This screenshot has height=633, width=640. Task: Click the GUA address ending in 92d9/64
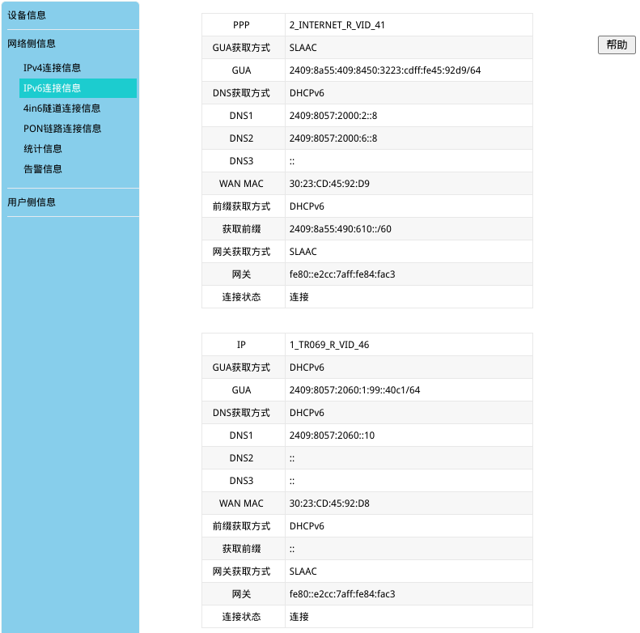(384, 70)
